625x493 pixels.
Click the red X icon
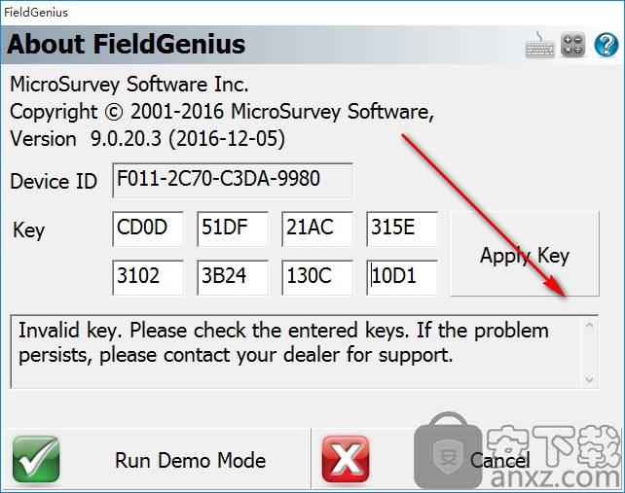(x=346, y=459)
